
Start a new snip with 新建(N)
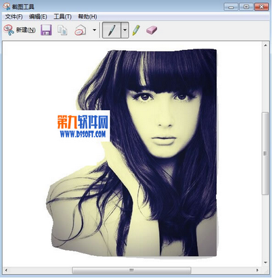coord(20,30)
